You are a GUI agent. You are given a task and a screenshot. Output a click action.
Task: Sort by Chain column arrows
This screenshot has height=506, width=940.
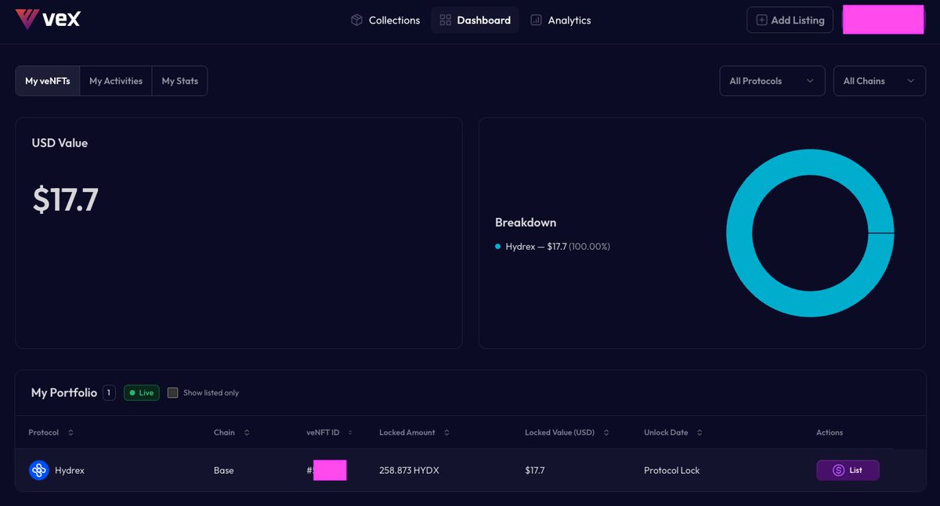tap(247, 432)
